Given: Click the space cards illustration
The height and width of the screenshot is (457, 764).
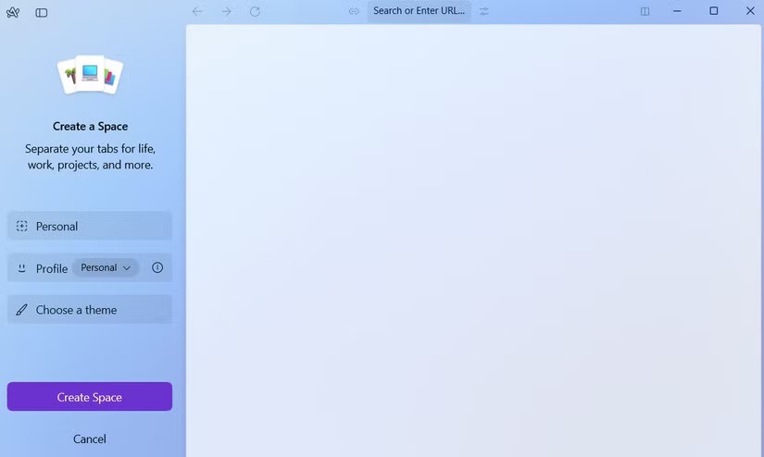Looking at the screenshot, I should tap(90, 76).
